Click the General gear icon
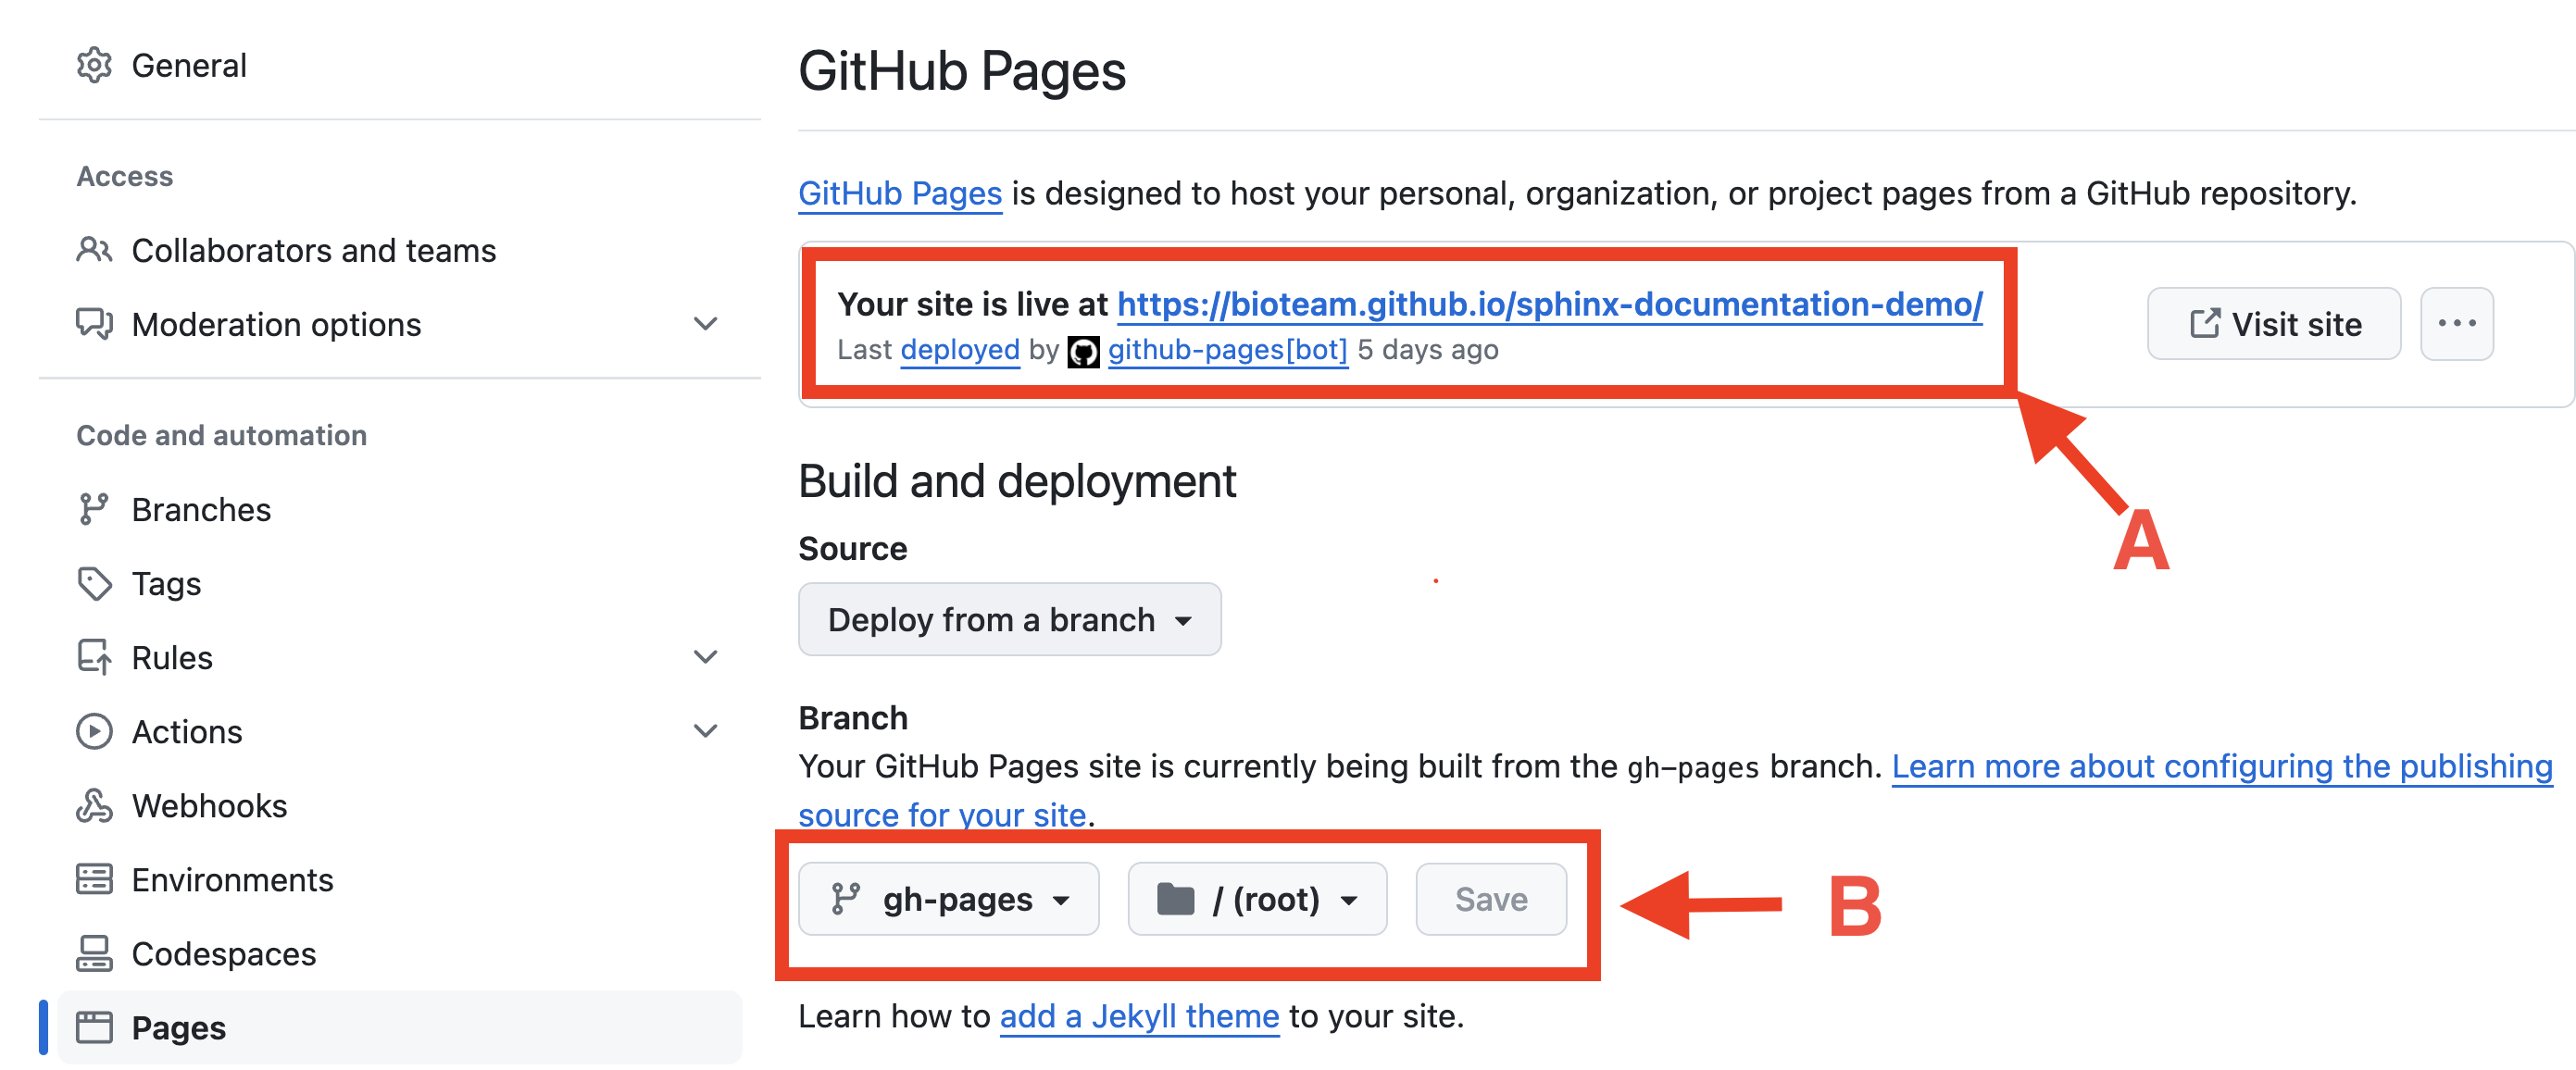 point(94,65)
